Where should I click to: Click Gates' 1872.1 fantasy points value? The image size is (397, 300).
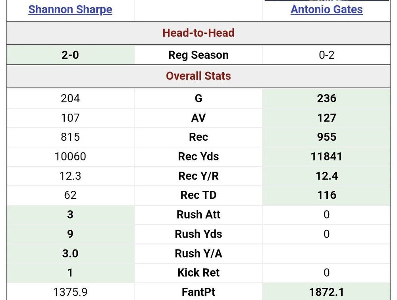point(326,292)
